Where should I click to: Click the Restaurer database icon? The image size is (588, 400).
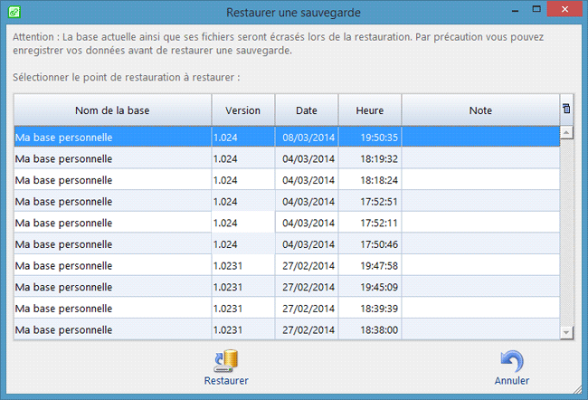point(225,361)
